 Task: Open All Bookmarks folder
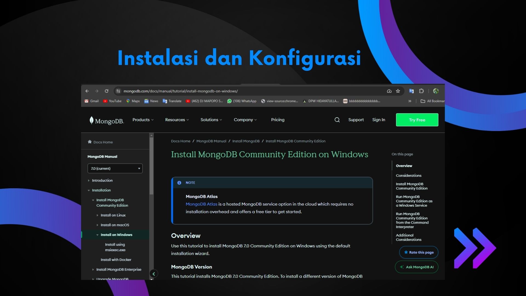pos(433,101)
